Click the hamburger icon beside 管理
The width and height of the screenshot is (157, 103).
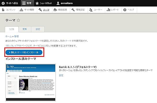click(x=24, y=3)
